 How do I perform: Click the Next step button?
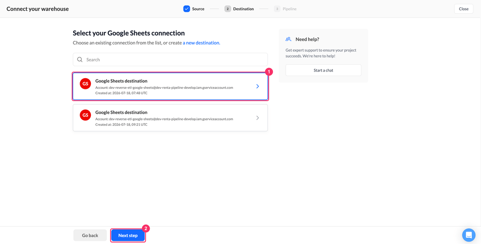[128, 236]
